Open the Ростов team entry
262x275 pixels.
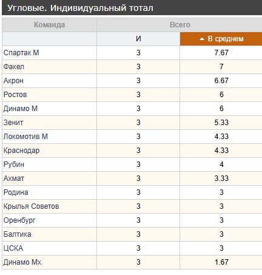(15, 95)
